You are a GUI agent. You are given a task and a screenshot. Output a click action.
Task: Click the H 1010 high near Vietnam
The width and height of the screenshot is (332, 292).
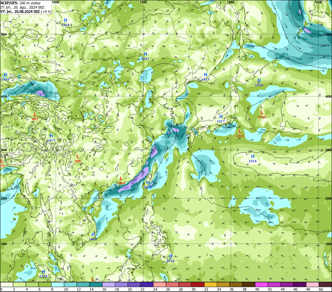coord(93,236)
